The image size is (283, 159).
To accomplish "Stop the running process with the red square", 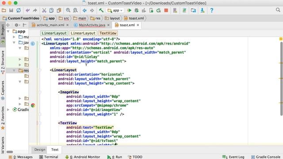I will [166, 11].
